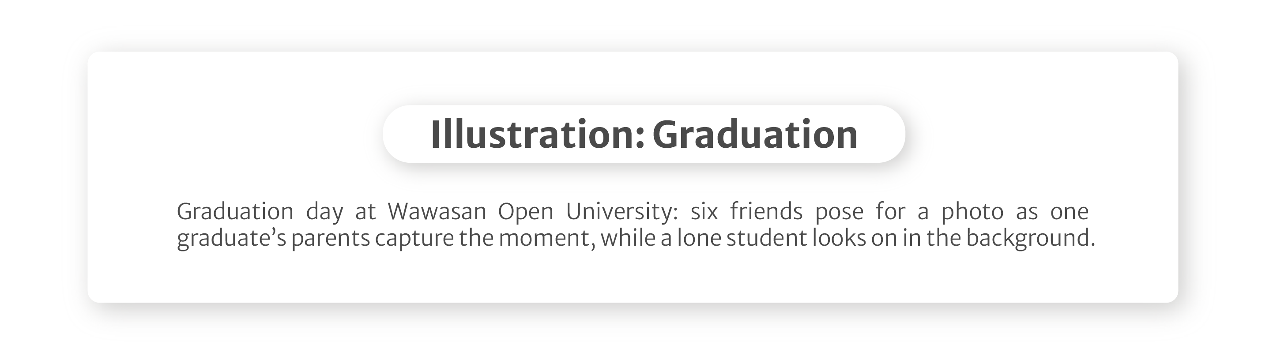Click the word "parents" in the caption
Screen dimensions: 1288x356
coord(331,238)
